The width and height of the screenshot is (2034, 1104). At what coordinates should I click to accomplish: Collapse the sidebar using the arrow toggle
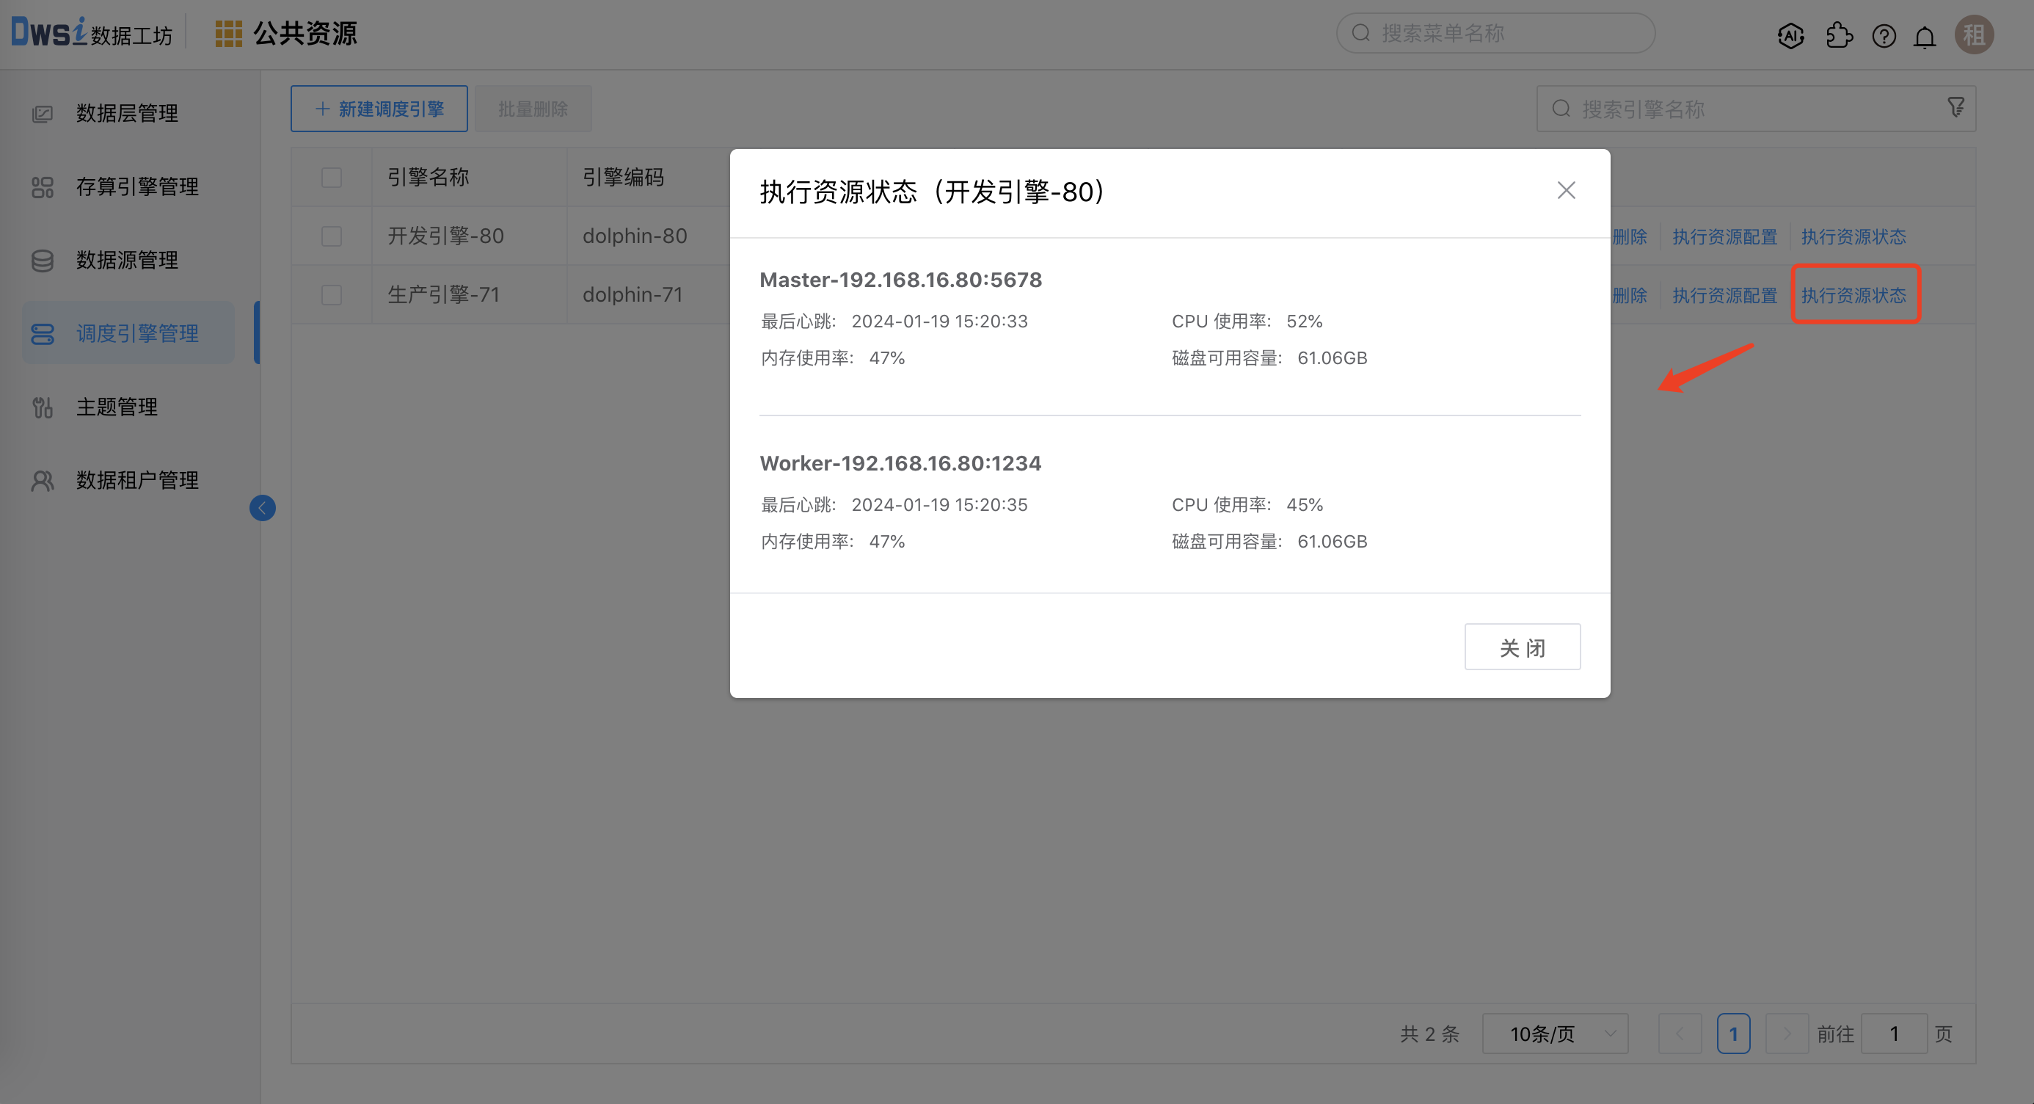coord(262,508)
